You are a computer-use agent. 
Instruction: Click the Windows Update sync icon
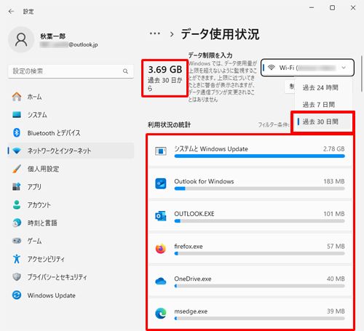[17, 295]
